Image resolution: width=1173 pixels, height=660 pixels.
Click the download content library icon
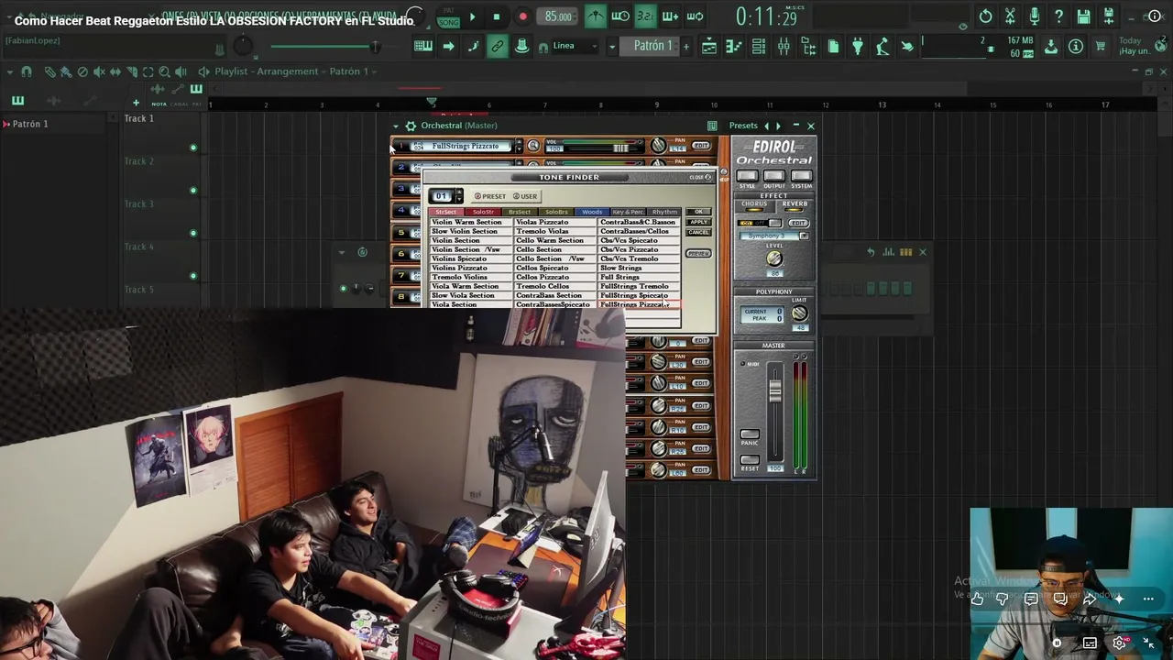[1051, 47]
